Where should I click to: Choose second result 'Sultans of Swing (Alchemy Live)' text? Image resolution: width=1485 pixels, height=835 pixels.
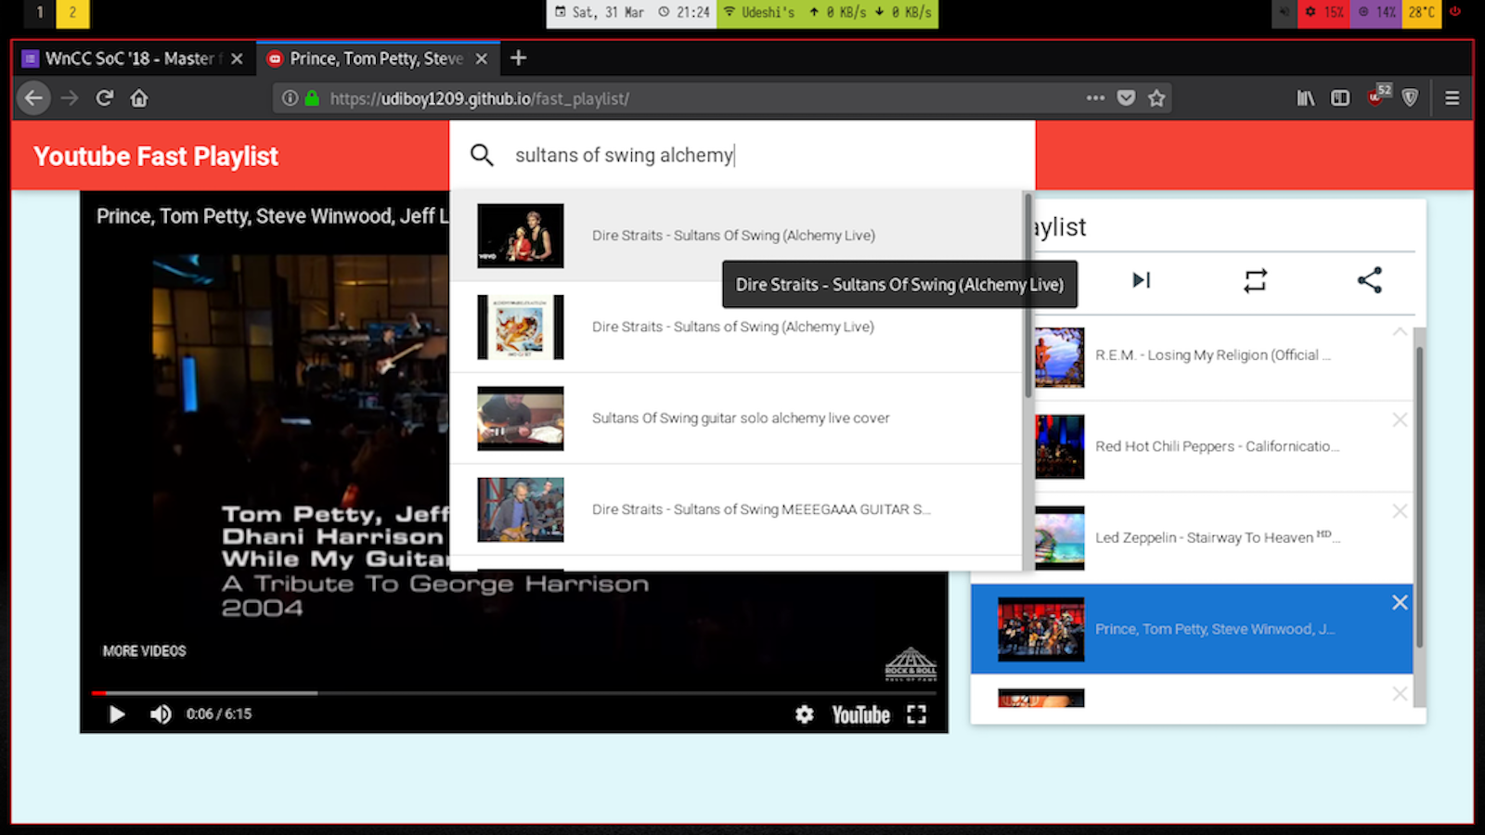(x=733, y=327)
